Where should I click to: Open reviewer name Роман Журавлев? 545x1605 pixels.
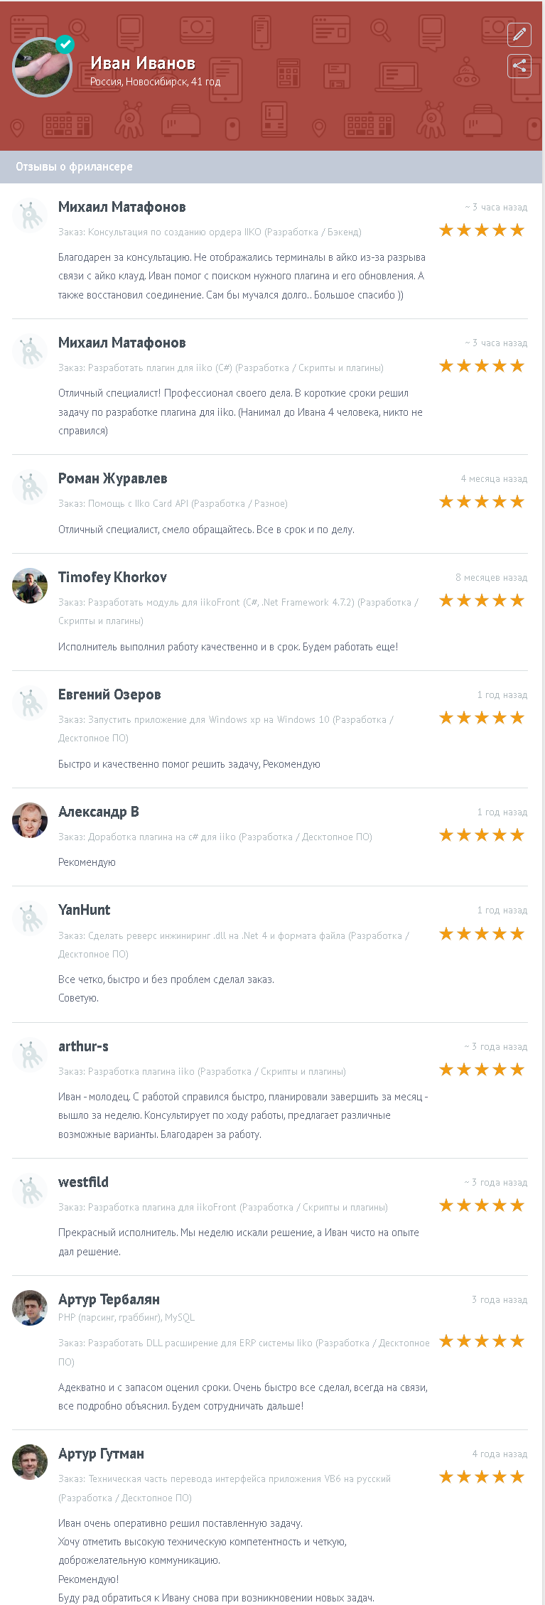pyautogui.click(x=112, y=478)
